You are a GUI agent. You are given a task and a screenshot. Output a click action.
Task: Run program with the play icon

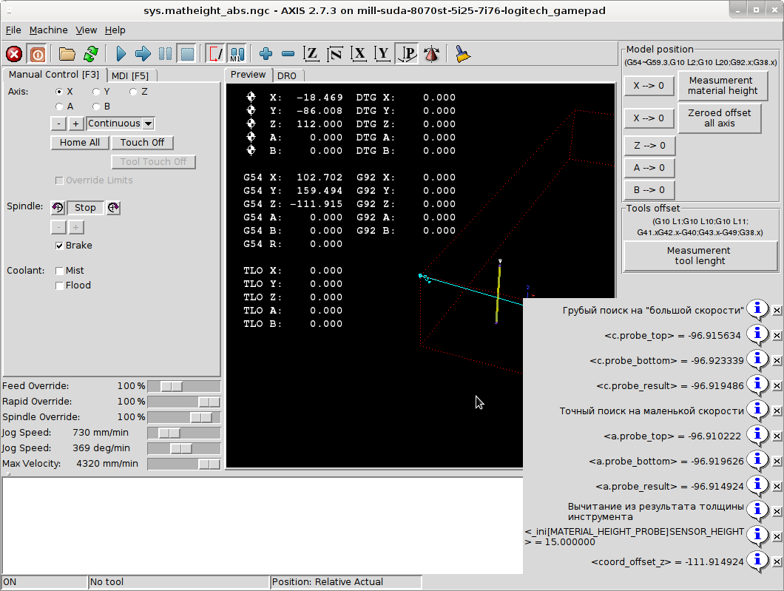(121, 54)
